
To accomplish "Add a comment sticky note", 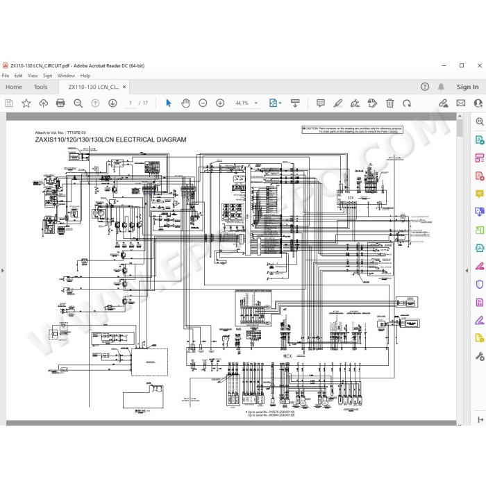I will tap(321, 103).
